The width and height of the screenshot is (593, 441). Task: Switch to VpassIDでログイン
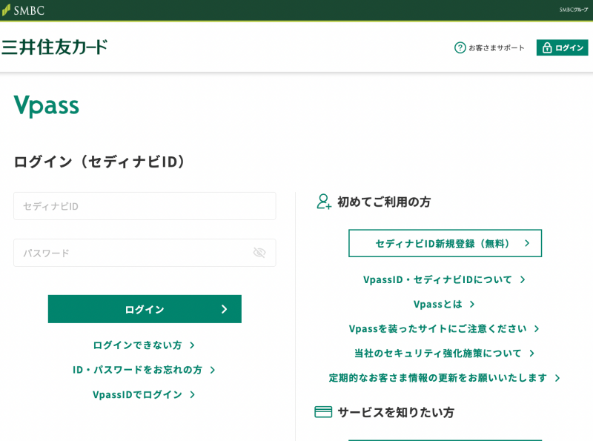(144, 394)
